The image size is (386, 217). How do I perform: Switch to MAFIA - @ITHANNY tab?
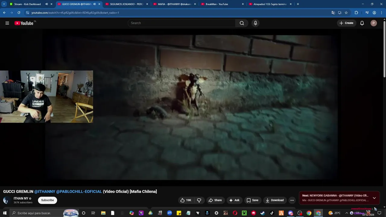coord(175,4)
